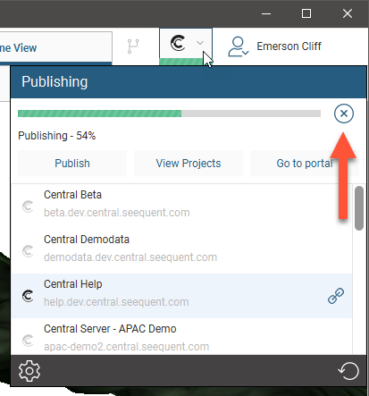Click the publishing progress bar
The height and width of the screenshot is (396, 369).
coord(169,114)
